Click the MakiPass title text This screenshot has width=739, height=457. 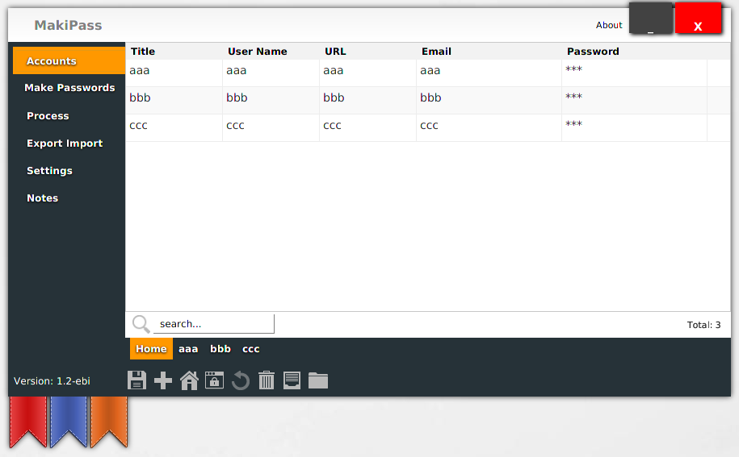pos(68,25)
